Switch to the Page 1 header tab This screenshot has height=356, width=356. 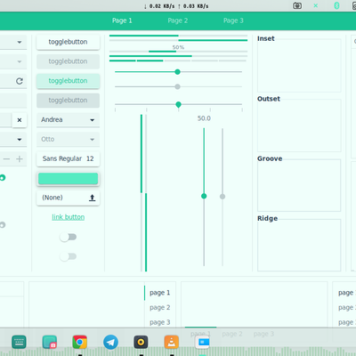[122, 20]
